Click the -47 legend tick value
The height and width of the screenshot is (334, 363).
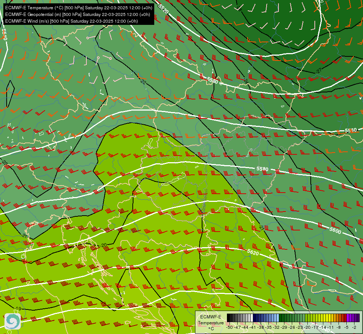(237, 328)
